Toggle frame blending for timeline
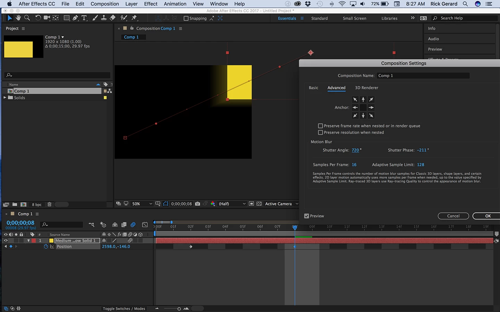The width and height of the screenshot is (500, 312). click(x=124, y=225)
